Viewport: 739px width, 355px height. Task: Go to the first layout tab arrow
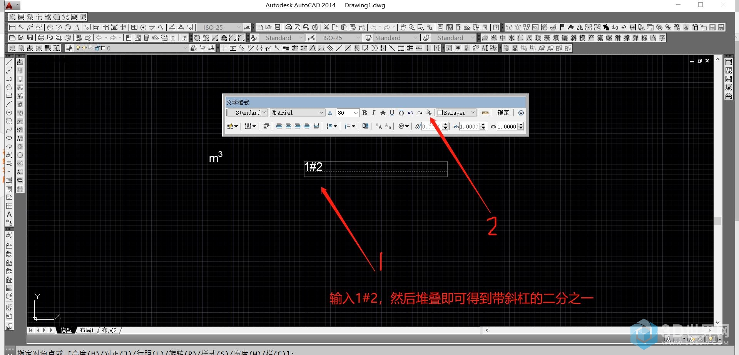pyautogui.click(x=31, y=330)
